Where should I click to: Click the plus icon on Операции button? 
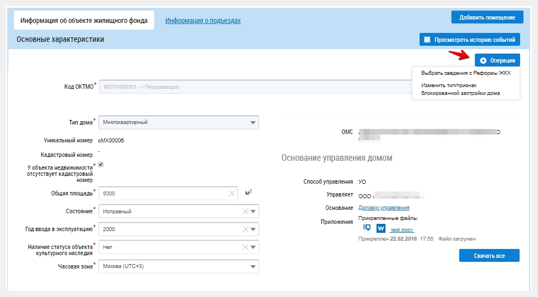[483, 60]
